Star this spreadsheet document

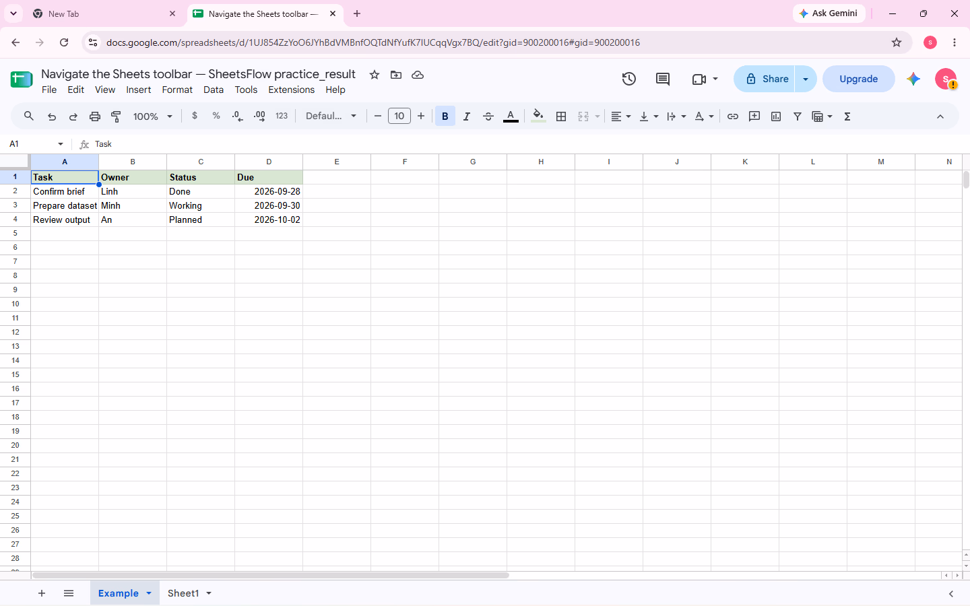pos(375,75)
